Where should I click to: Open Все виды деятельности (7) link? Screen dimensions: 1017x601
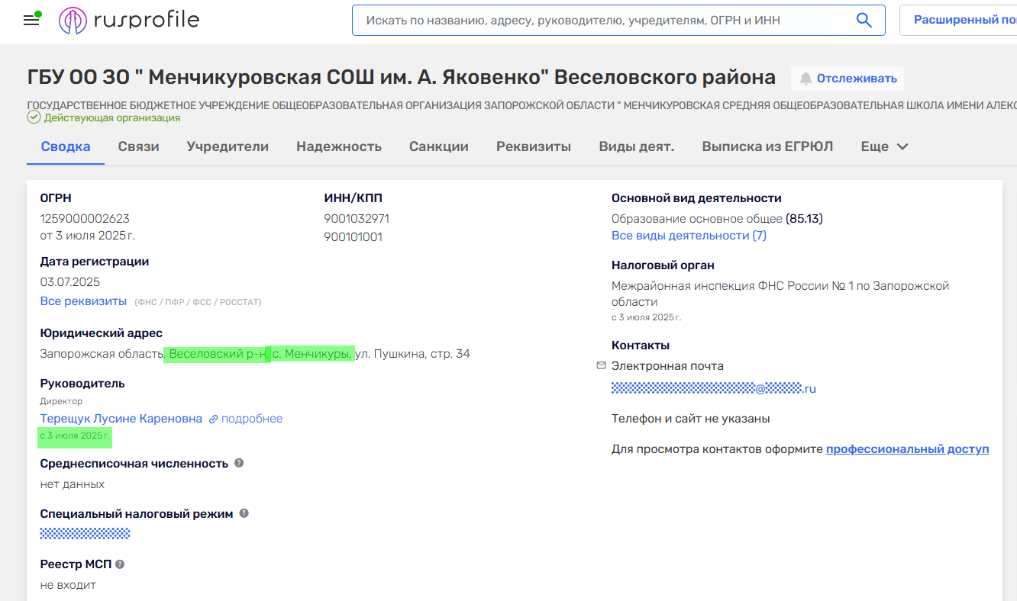689,236
